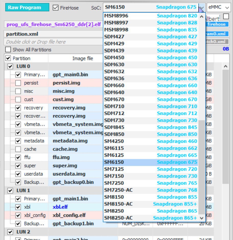Select SDM439 Snapdragon 439 option
Image resolution: width=233 pixels, height=240 pixels.
tap(151, 50)
